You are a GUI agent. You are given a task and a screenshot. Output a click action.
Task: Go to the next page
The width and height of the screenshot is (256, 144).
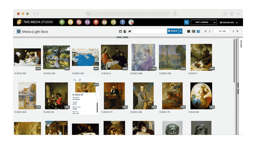(233, 31)
